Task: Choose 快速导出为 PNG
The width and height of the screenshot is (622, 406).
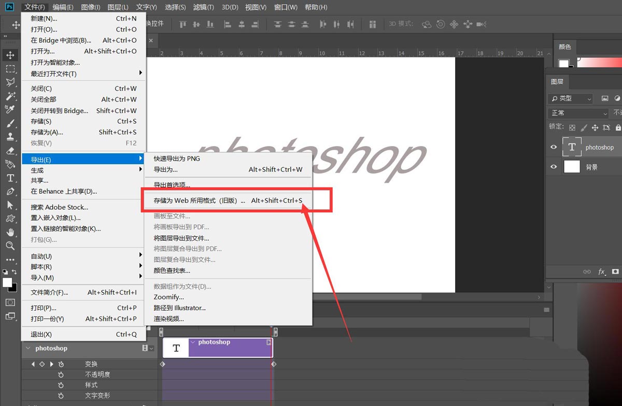Action: (228, 158)
